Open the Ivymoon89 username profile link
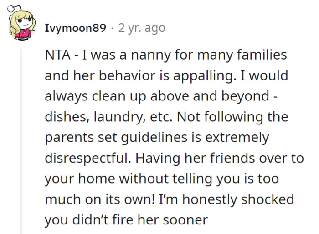Screen dimensions: 319x234 75,28
